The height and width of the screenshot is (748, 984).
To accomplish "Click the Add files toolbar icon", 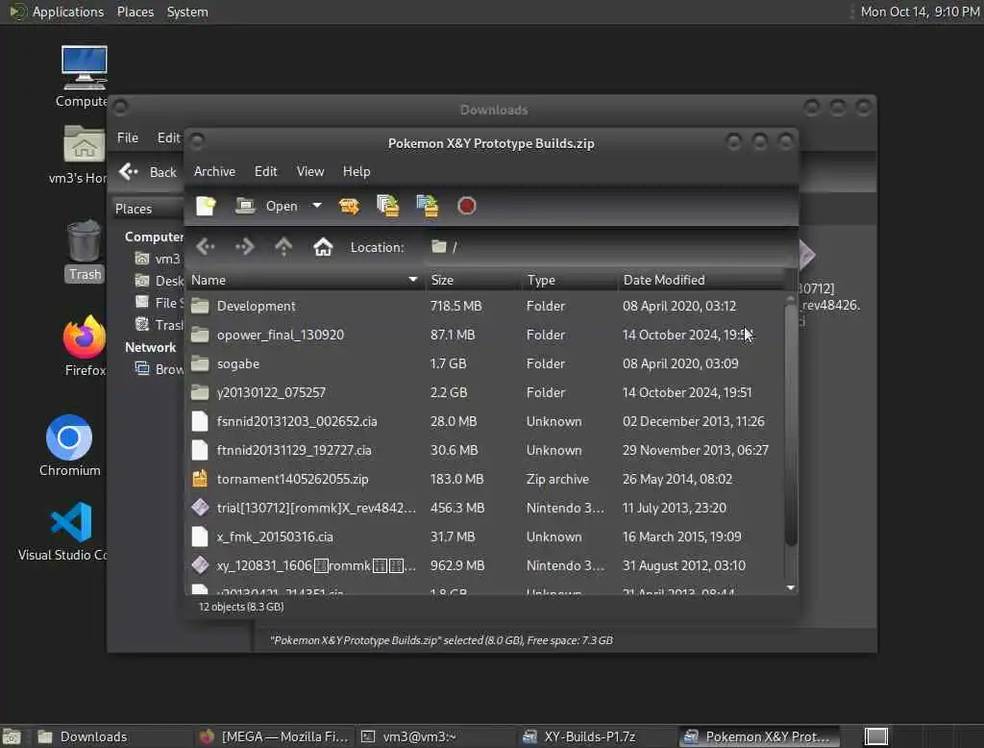I will (388, 206).
